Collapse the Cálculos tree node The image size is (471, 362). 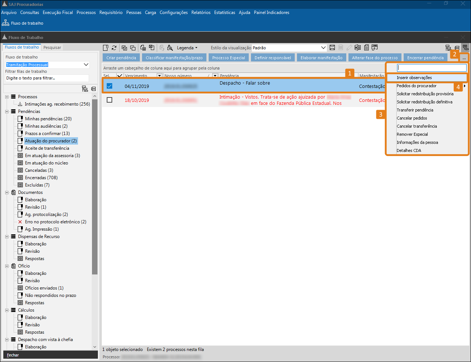click(x=7, y=310)
